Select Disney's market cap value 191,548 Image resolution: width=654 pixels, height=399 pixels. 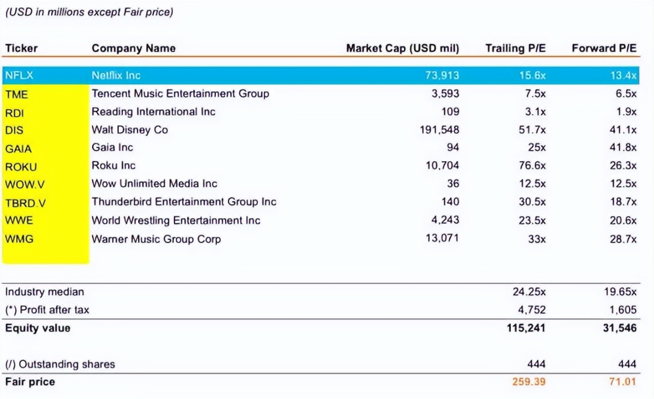(x=439, y=130)
